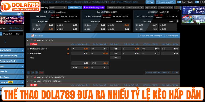This screenshot has height=102, width=205.
Task: Open Ngoại hạng Ấn Độ sidebar item
Action: [12, 61]
